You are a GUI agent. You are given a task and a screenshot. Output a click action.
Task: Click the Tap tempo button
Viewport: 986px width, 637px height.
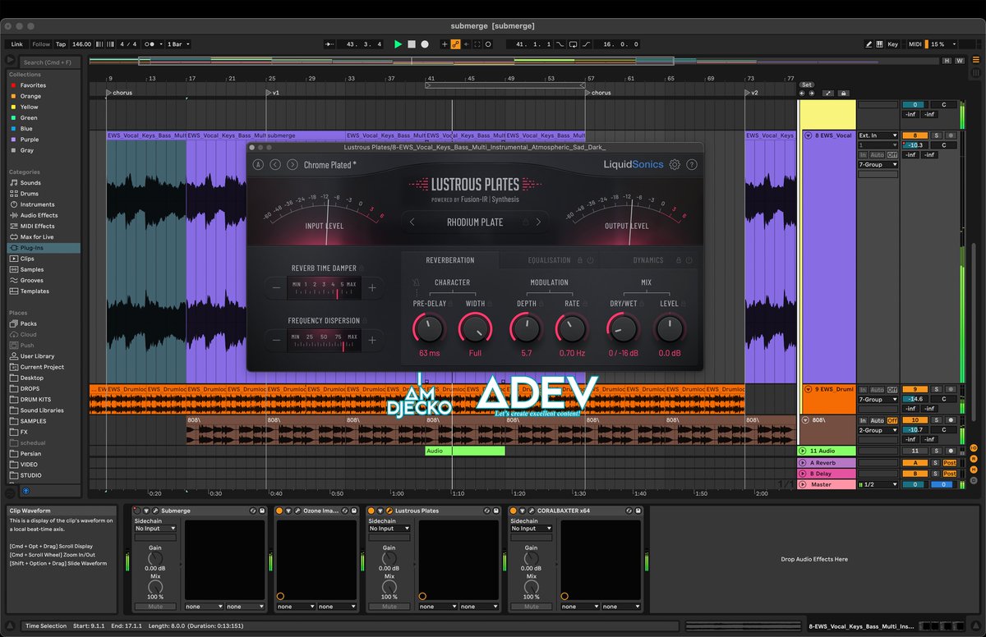pos(61,44)
